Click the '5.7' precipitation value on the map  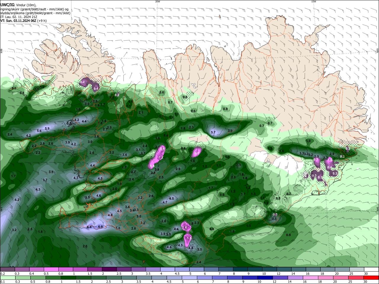pyautogui.click(x=213, y=132)
